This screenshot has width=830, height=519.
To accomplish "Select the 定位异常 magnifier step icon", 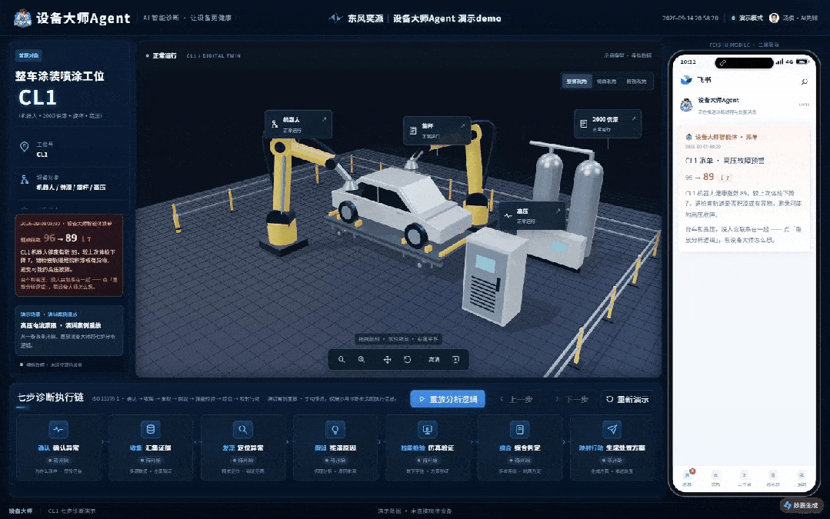I will (242, 430).
